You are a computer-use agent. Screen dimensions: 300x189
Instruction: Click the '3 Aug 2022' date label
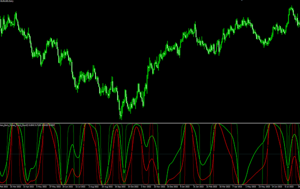tap(93, 187)
